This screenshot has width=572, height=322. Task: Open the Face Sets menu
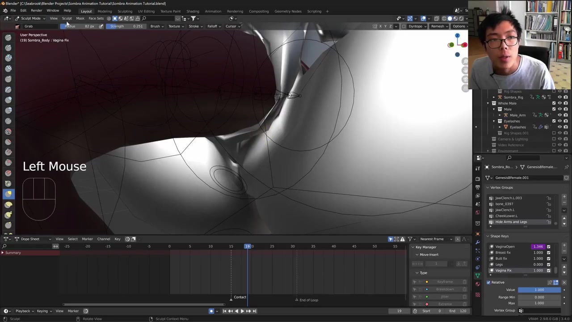click(96, 18)
